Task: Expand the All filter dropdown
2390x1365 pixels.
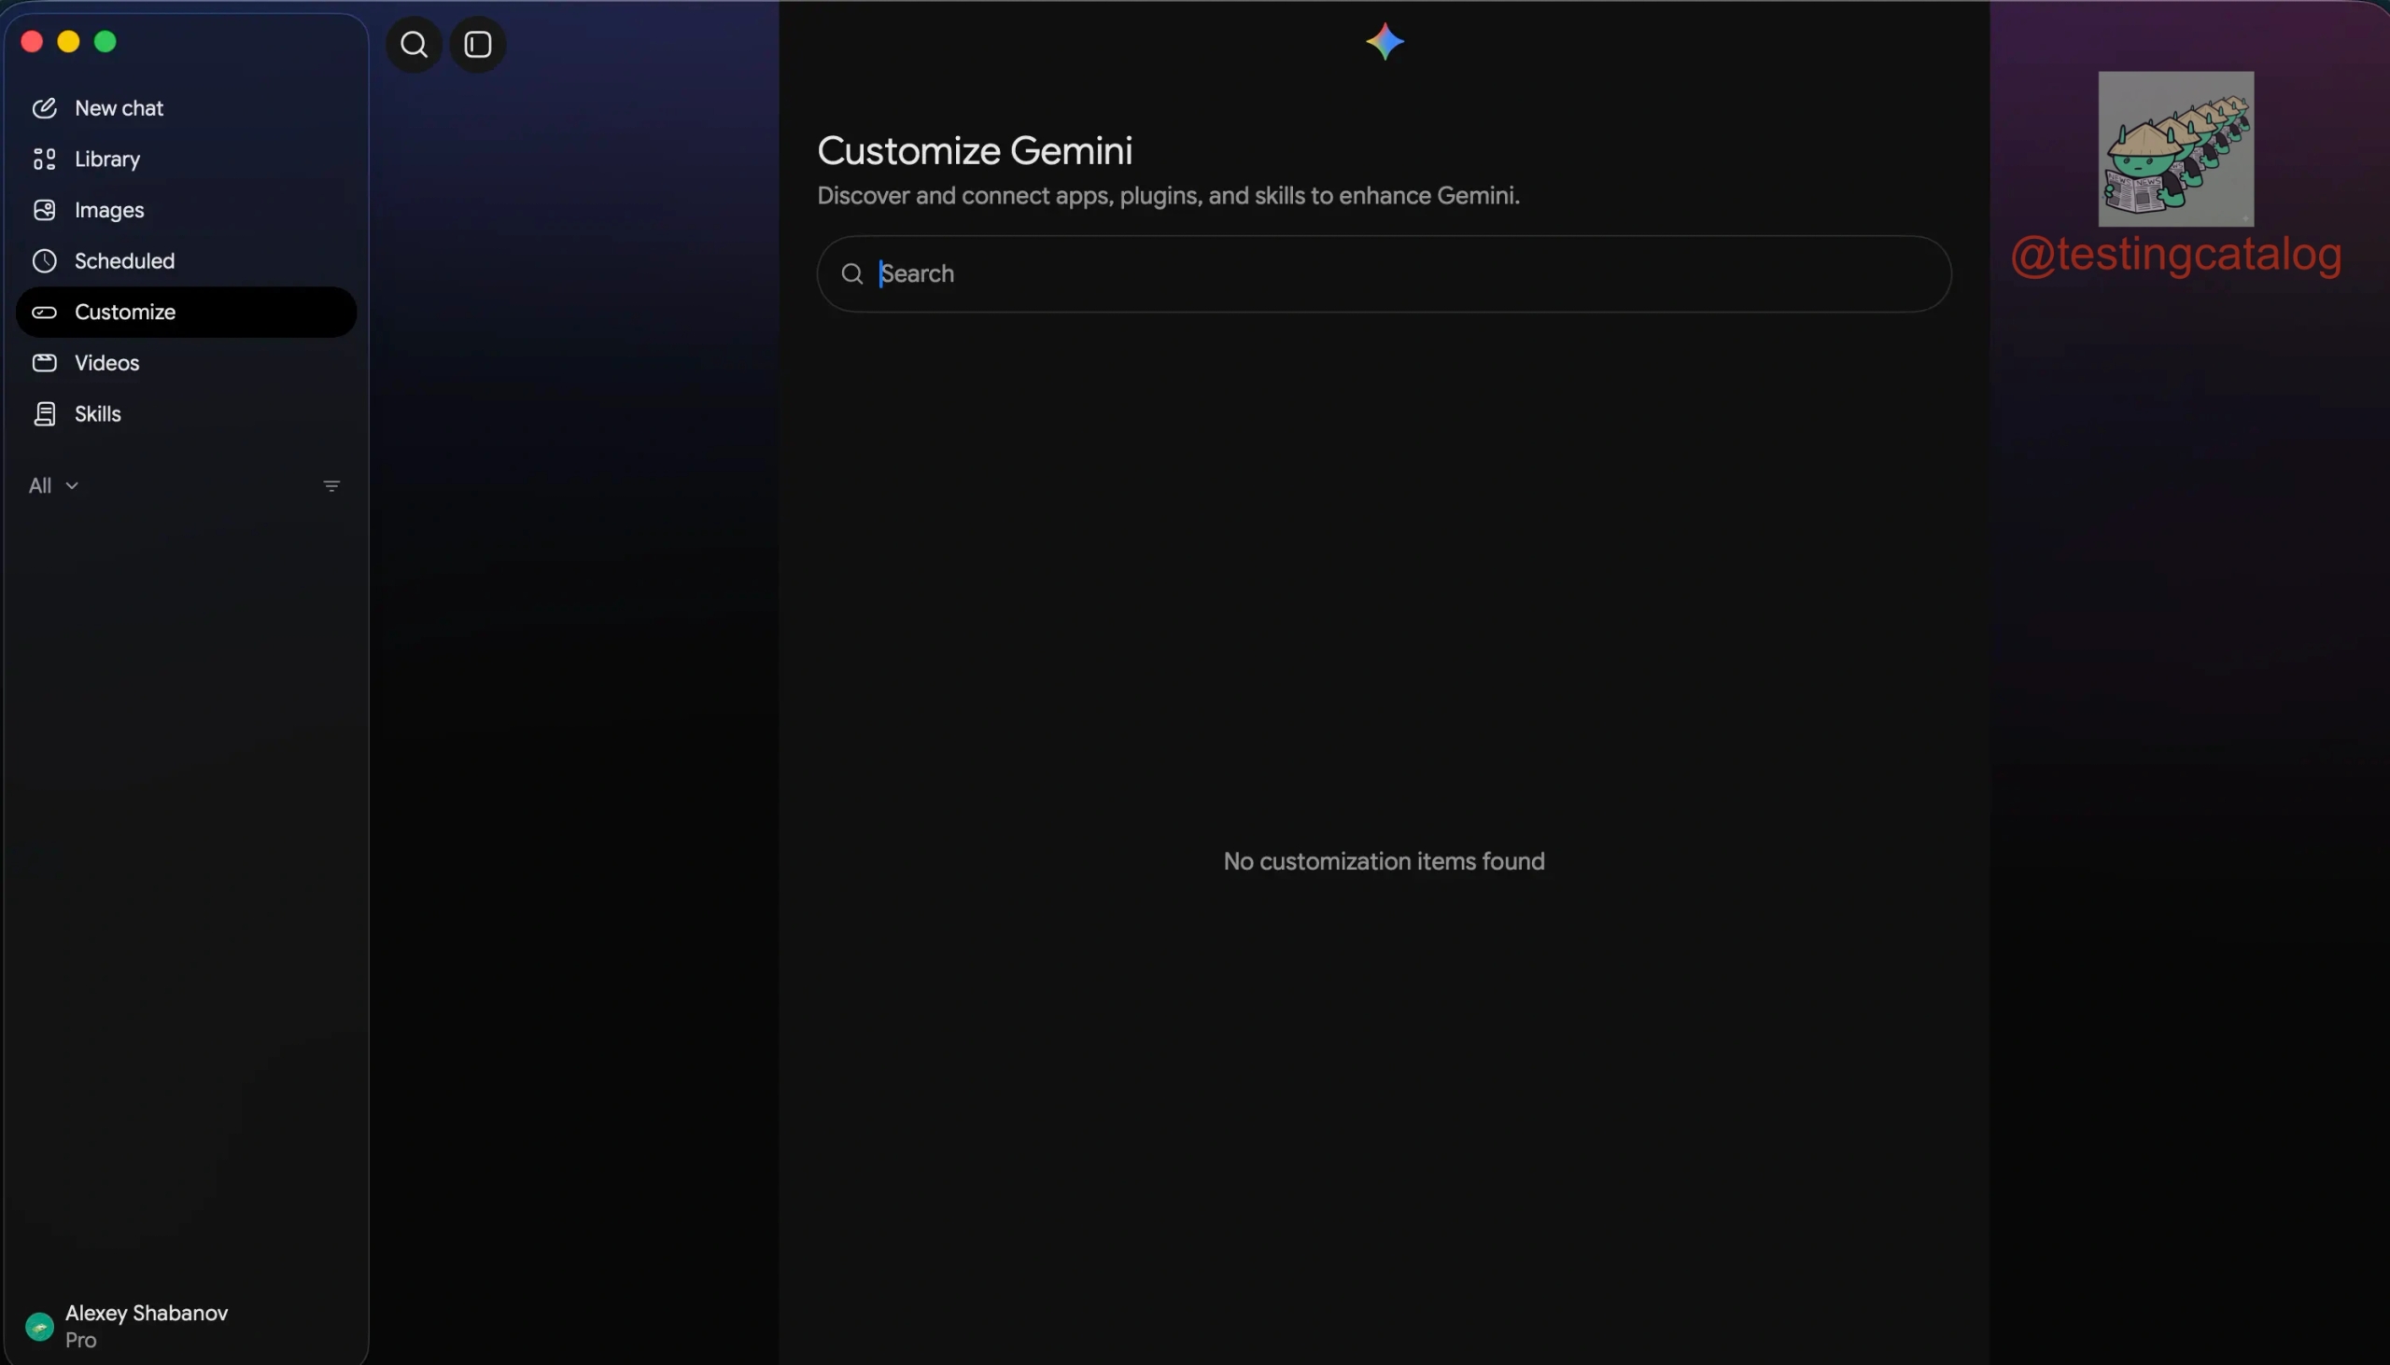Action: pos(53,485)
